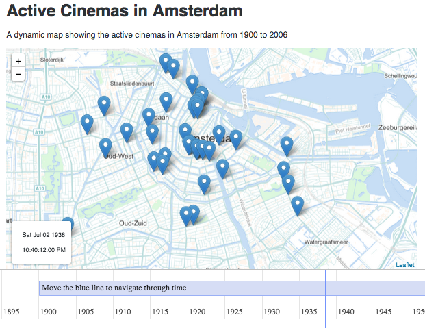
Task: Click the Sloterdijk map label
Action: click(52, 60)
